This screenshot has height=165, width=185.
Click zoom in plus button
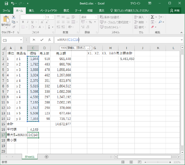pos(170,162)
